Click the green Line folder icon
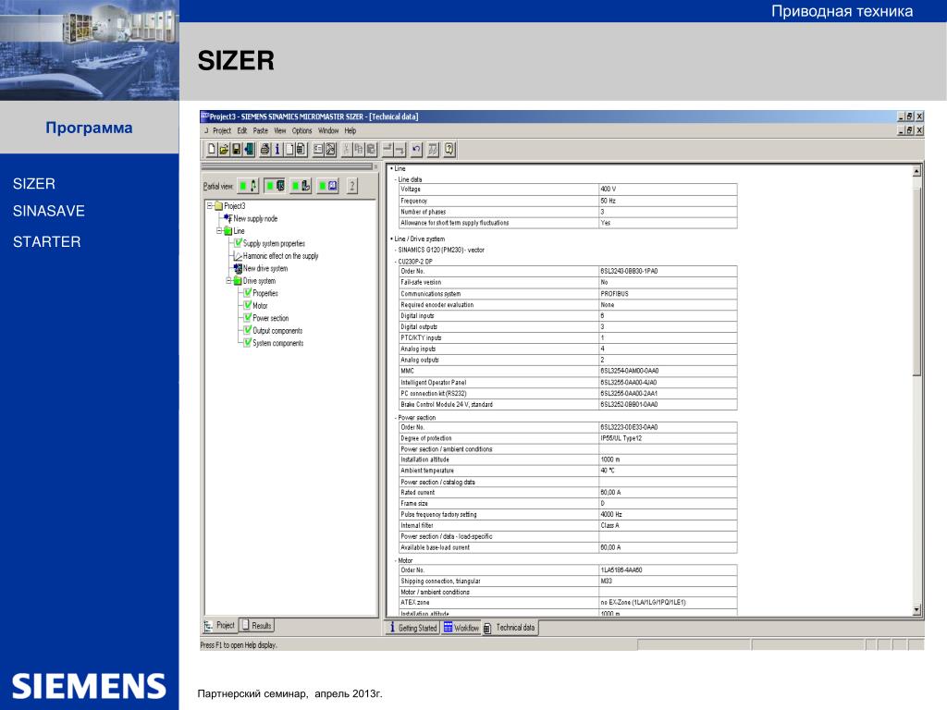947x710 pixels. click(228, 230)
